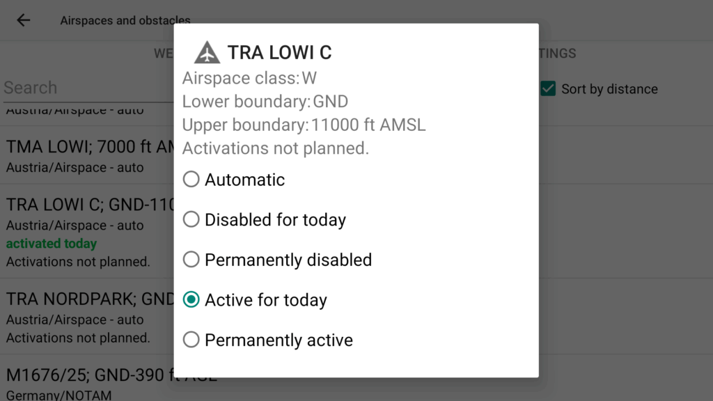713x401 pixels.
Task: Switch to the partially hidden WE tab
Action: 164,54
